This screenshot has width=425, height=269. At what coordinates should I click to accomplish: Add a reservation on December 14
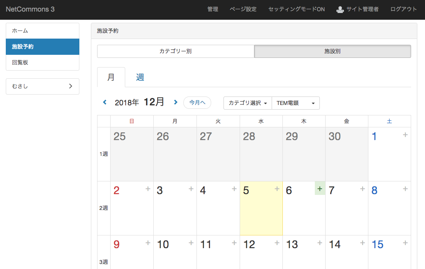362,243
